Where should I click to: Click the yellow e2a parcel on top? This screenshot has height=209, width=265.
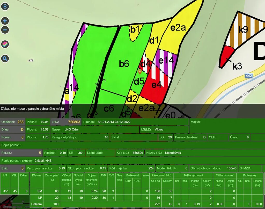(178, 28)
